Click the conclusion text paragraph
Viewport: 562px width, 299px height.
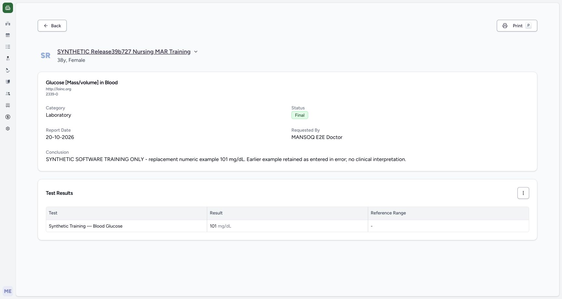(226, 159)
